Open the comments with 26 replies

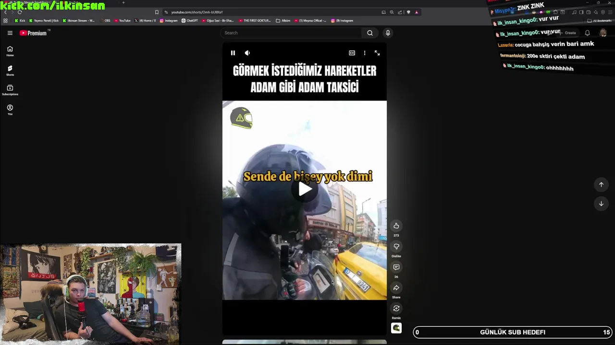click(396, 267)
